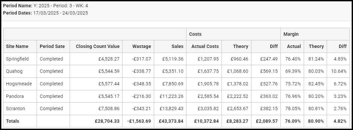Click the Actual Costs column header
The width and height of the screenshot is (353, 130).
205,46
